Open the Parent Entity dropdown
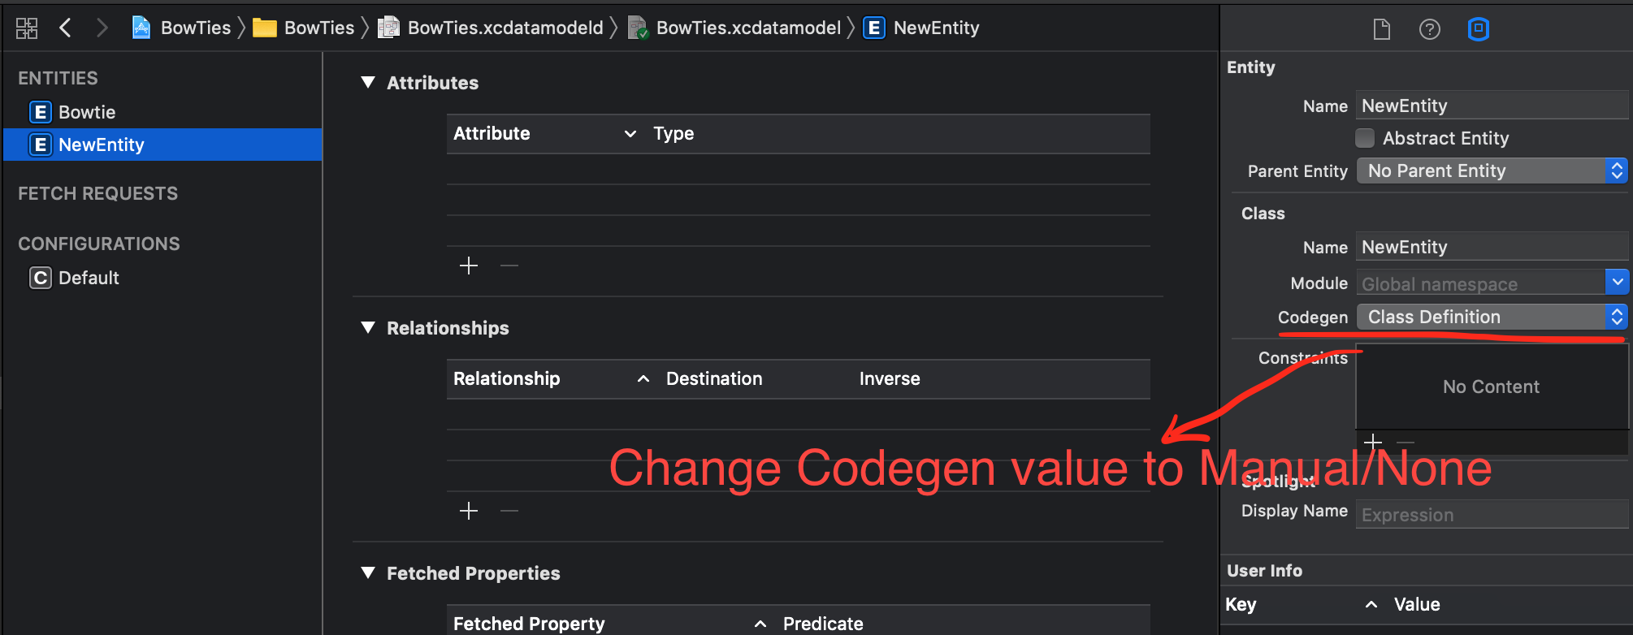The width and height of the screenshot is (1633, 635). [1492, 171]
